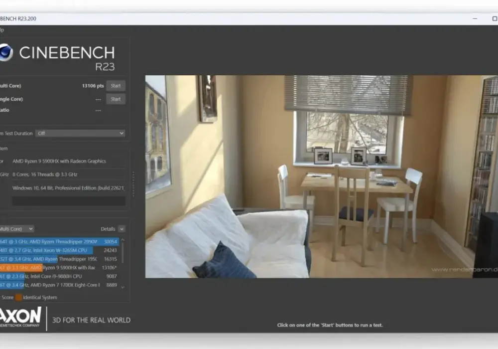Click the orange Identical System legend swatch

pyautogui.click(x=19, y=298)
